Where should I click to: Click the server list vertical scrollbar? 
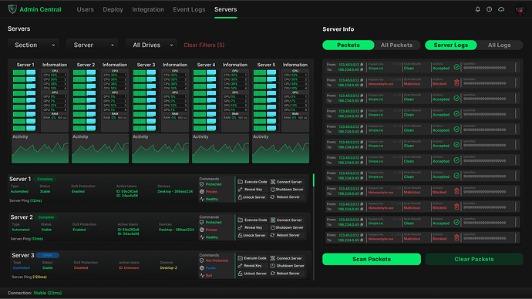coord(314,180)
